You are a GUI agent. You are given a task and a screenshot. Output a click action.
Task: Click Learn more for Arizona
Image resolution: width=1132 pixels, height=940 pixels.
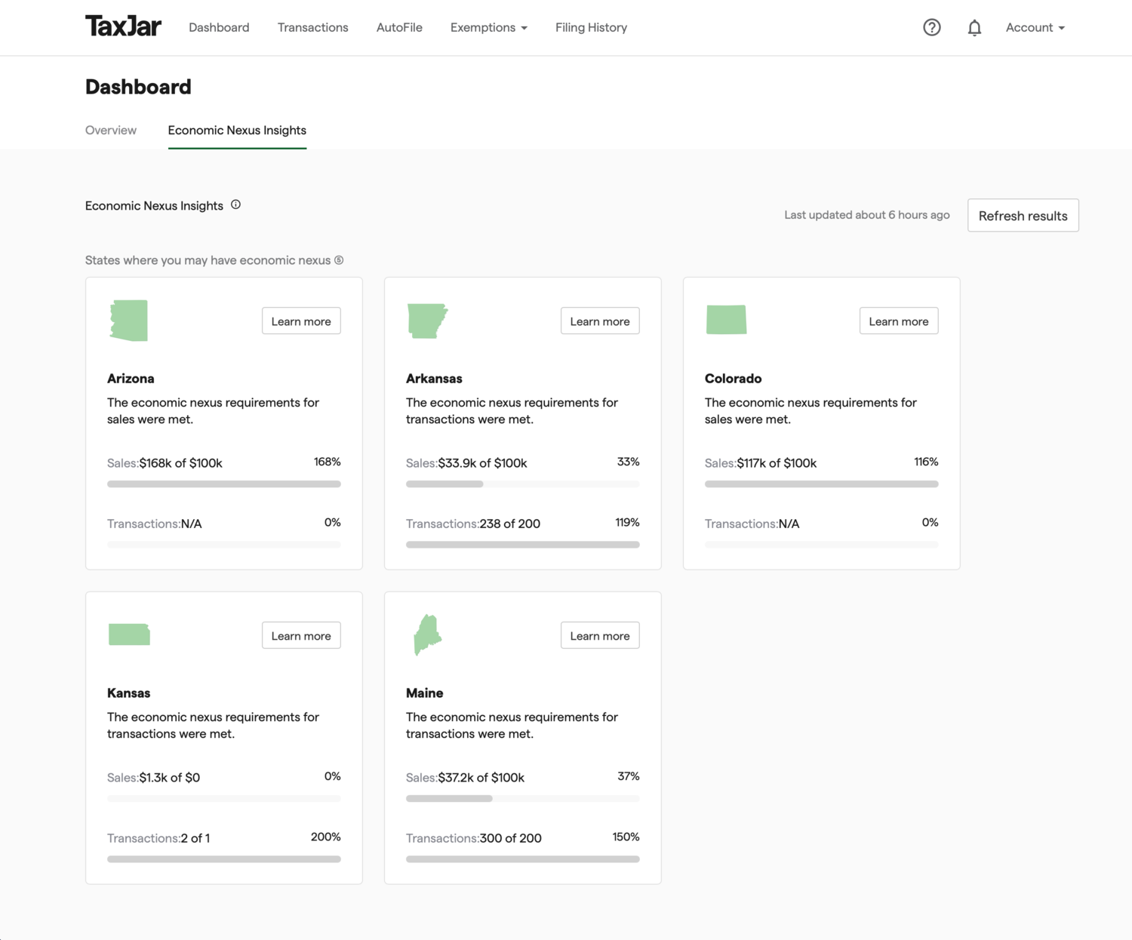pos(300,321)
